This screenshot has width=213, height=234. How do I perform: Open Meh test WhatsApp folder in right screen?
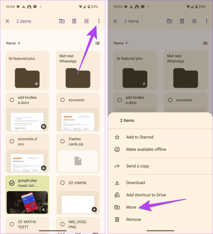(x=186, y=70)
